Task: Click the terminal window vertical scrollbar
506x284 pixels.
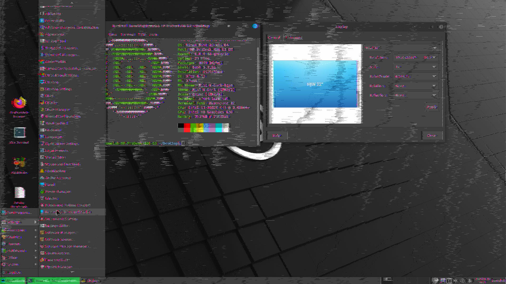Action: [258, 92]
